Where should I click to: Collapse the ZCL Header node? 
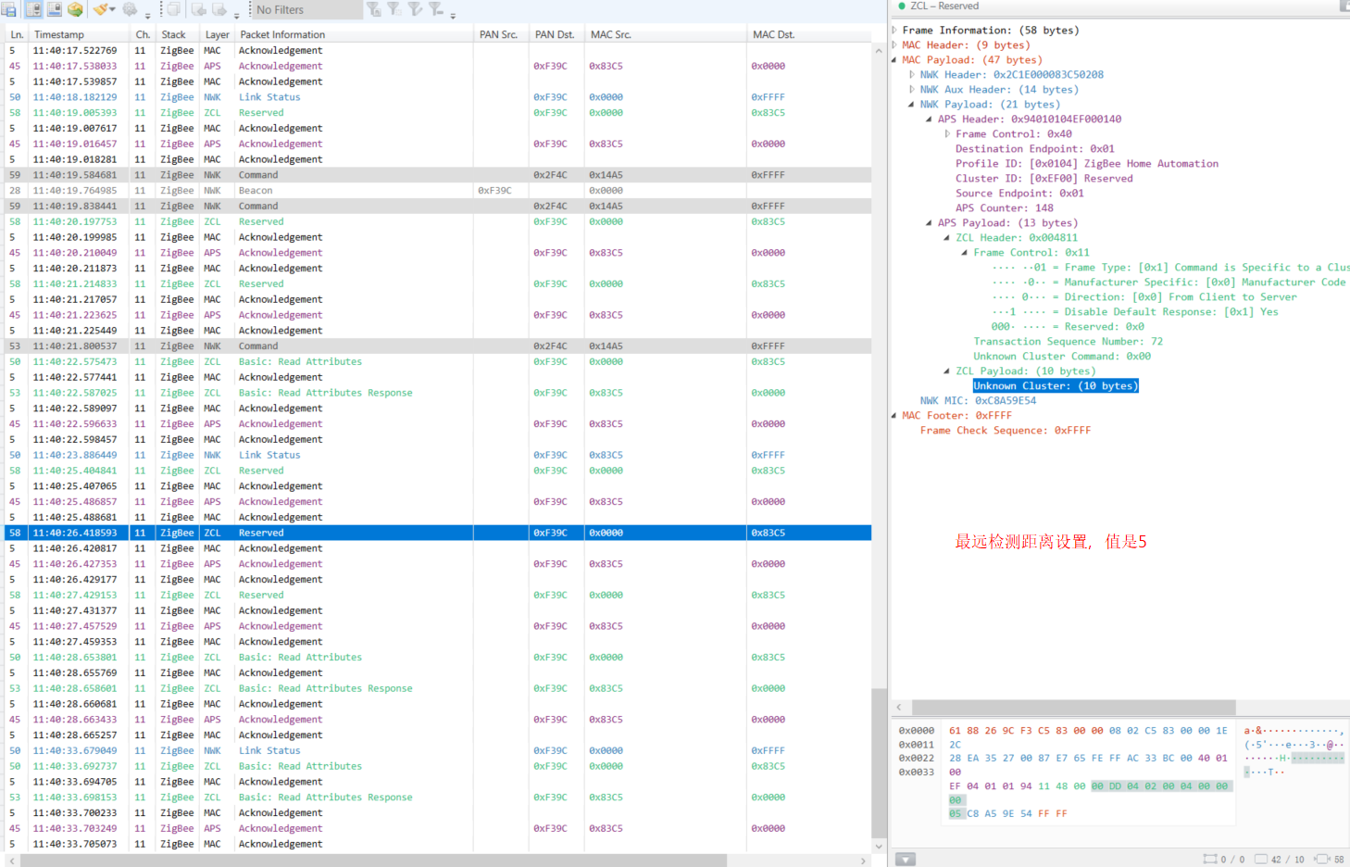[x=947, y=238]
